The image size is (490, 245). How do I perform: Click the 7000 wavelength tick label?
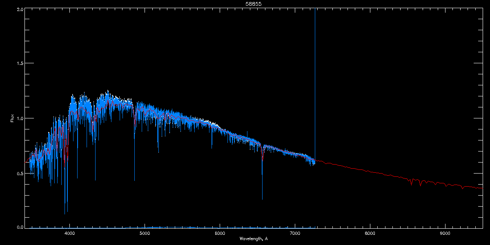coord(295,234)
